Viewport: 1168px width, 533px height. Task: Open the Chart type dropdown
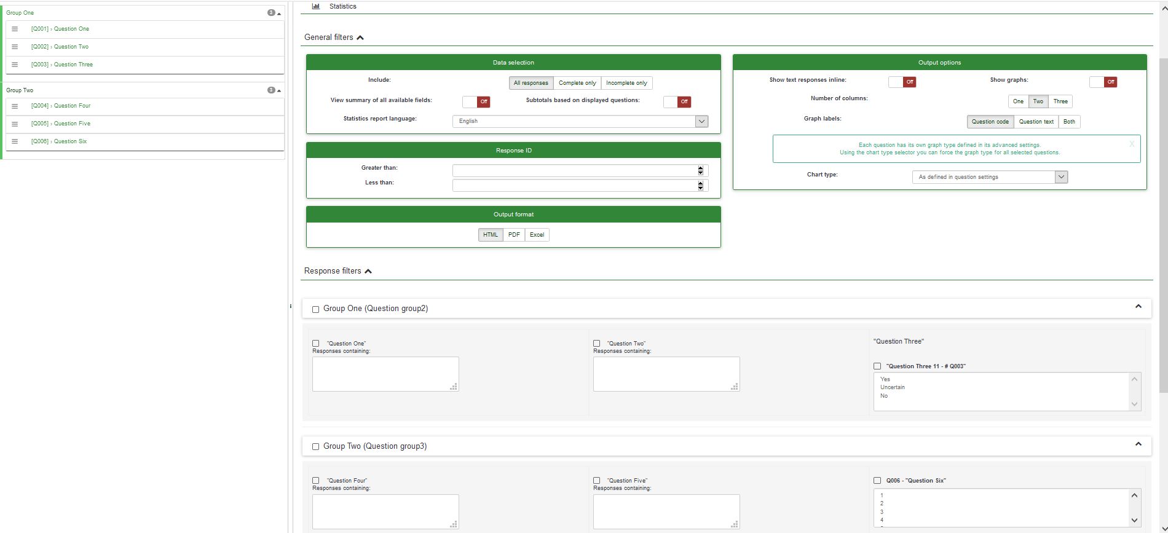click(990, 177)
